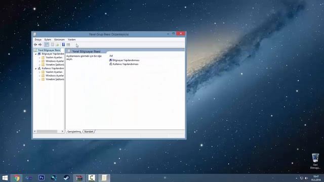
Task: Expand Yazılım Ayarları arrow under Kullanıcı Yapılandırması
Action: tap(39, 72)
